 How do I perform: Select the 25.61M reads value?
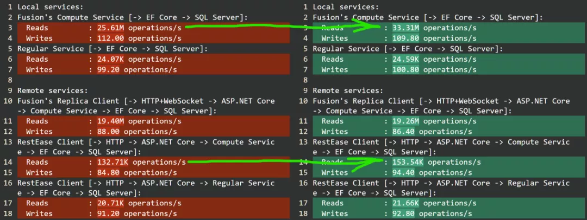110,28
